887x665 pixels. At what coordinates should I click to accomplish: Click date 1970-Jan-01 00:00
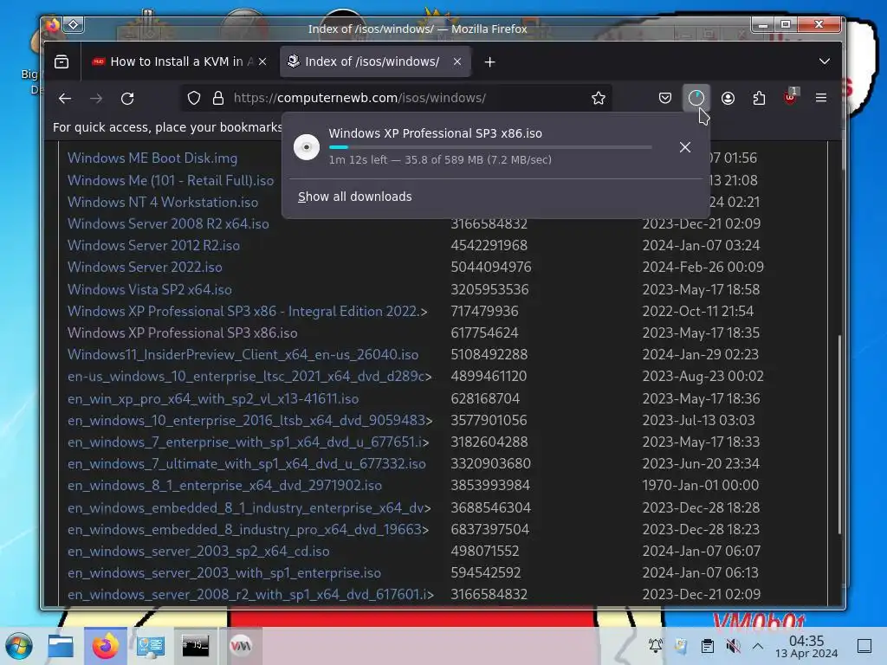pos(700,486)
